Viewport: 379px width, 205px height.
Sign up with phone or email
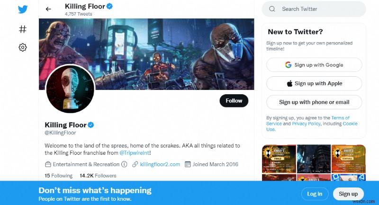click(314, 102)
